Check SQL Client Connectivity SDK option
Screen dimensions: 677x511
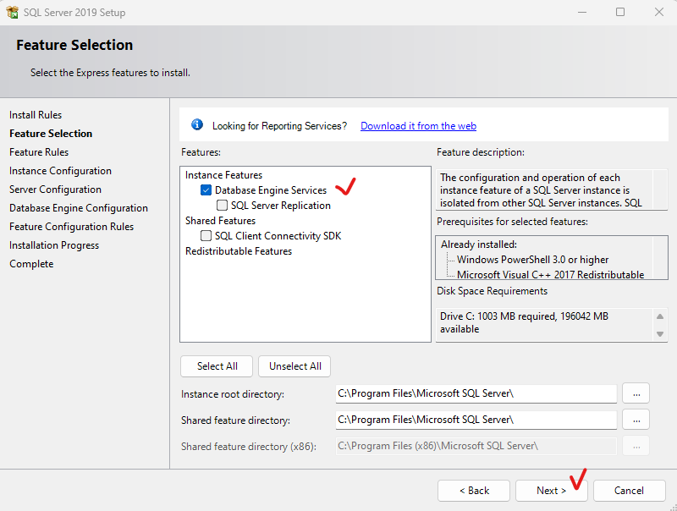[x=206, y=236]
